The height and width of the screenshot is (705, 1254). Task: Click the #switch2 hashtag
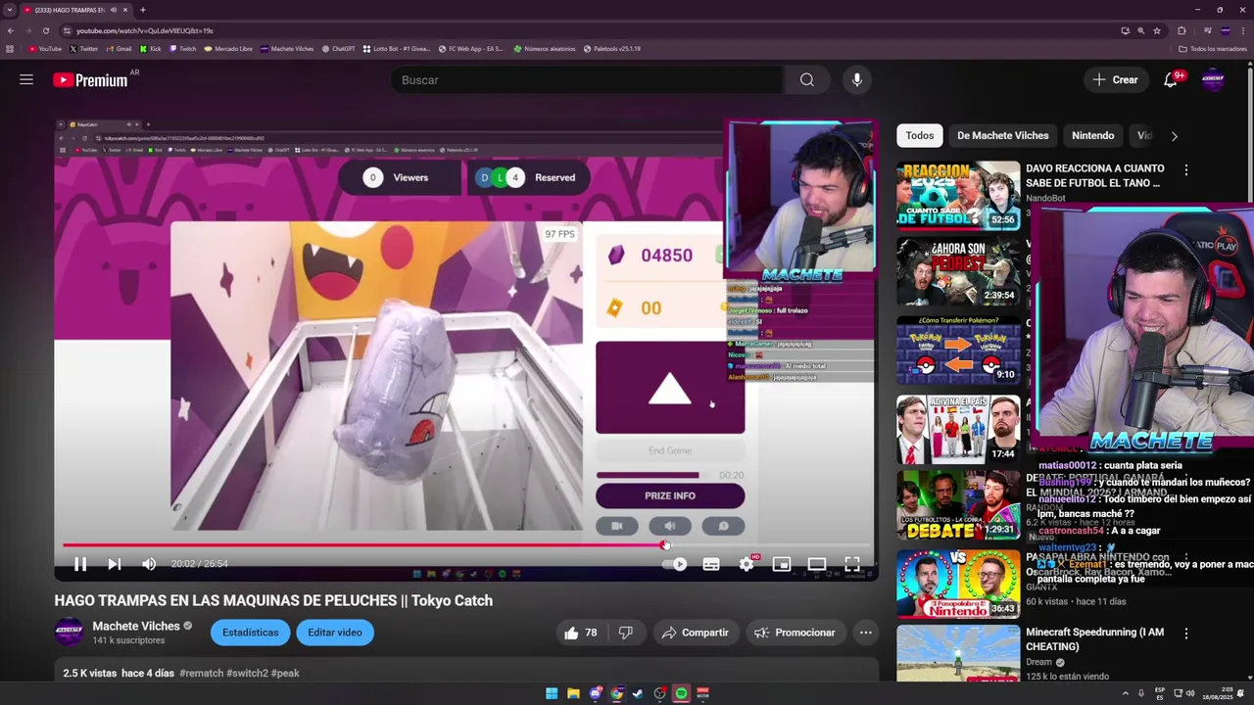(x=247, y=674)
